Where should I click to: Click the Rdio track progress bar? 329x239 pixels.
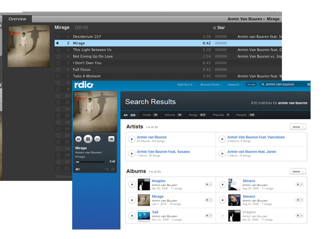(90, 162)
